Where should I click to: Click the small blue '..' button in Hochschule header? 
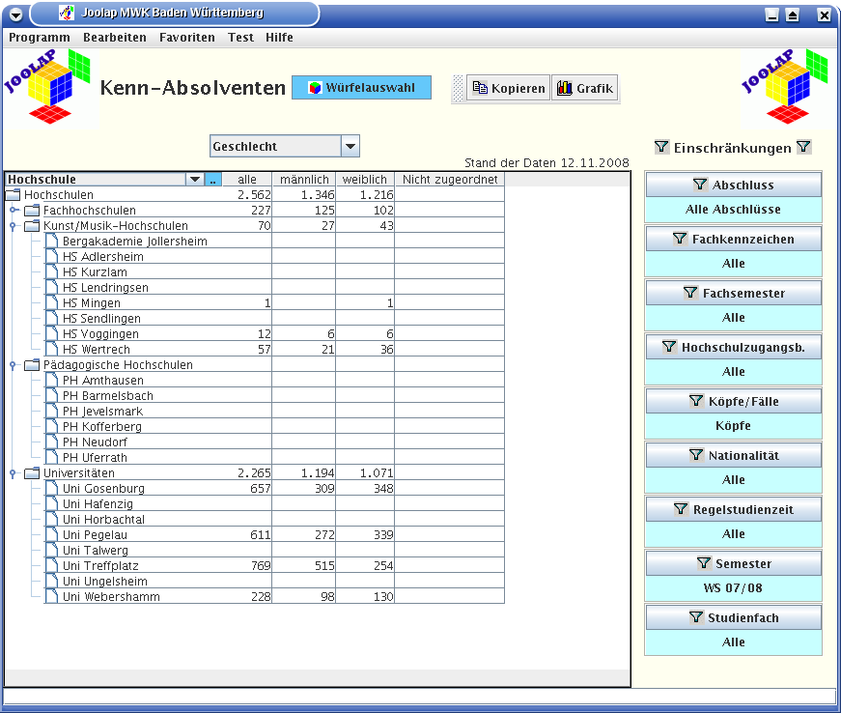point(213,180)
